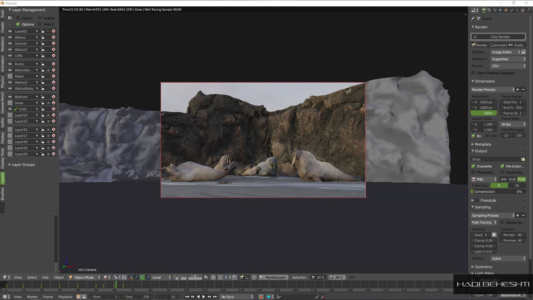Click the Audio mixdown button
The height and width of the screenshot is (300, 533).
pyautogui.click(x=516, y=45)
